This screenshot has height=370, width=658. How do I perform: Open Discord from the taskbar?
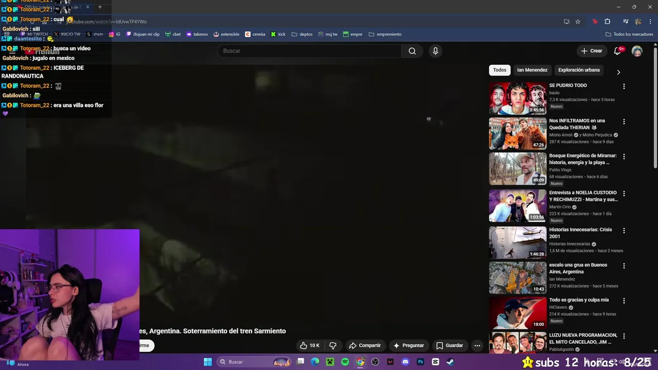coord(405,362)
